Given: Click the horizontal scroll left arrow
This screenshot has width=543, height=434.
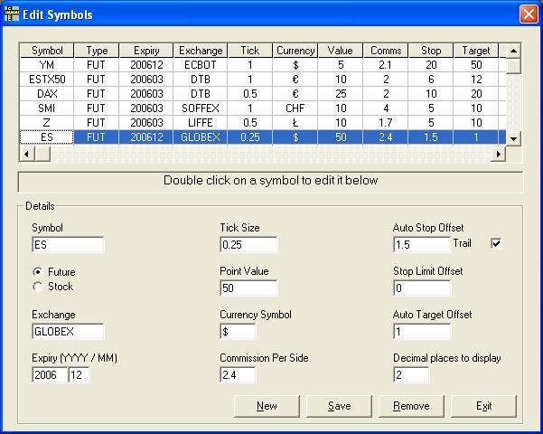Looking at the screenshot, I should point(26,154).
